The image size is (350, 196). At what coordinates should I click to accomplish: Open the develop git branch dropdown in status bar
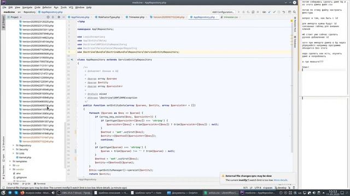pos(281,188)
